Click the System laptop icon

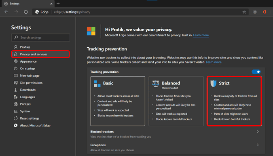point(16,111)
